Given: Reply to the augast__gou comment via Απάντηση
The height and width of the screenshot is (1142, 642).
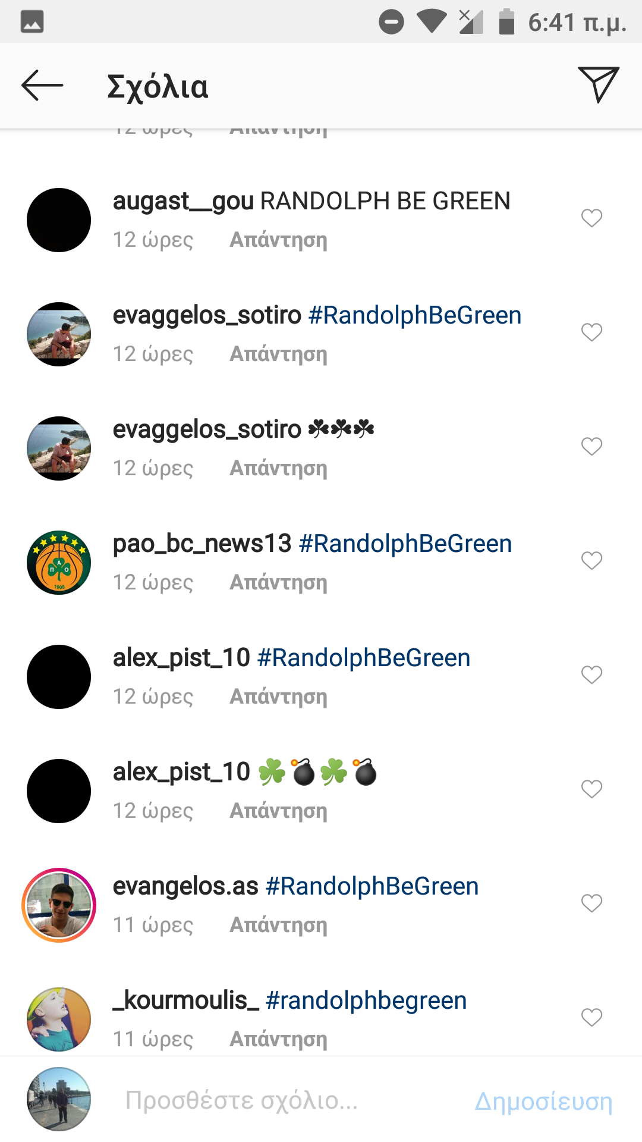Looking at the screenshot, I should click(278, 240).
